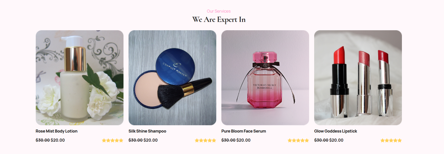Click the Pure Bloom Face Serum title
444x154 pixels.
(x=244, y=131)
